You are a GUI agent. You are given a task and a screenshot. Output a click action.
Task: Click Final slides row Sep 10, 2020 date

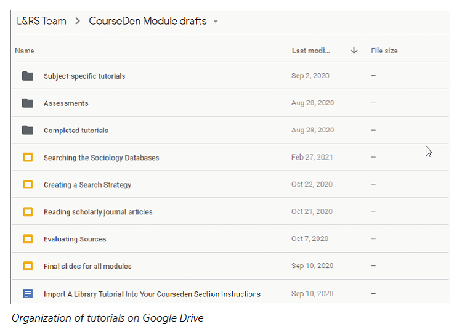(x=312, y=265)
